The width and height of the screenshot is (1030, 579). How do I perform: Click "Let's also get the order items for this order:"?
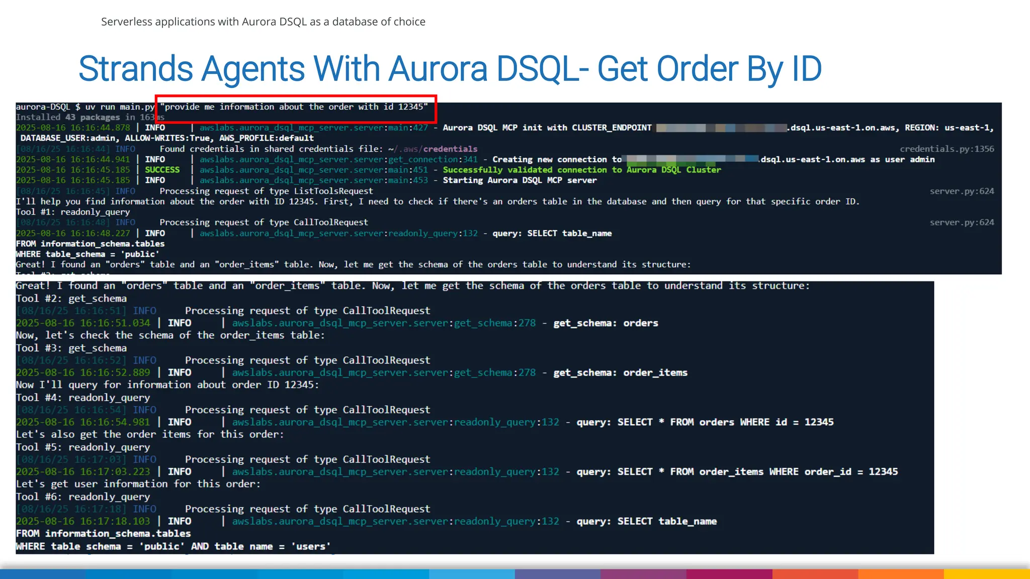[149, 435]
